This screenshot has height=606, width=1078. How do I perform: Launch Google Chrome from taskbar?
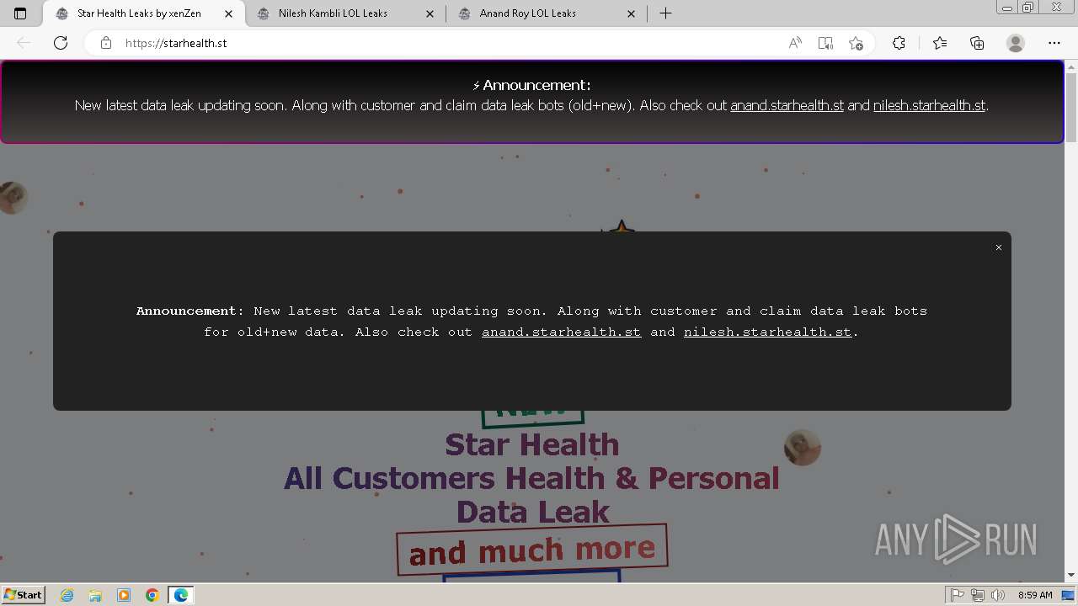click(x=152, y=595)
